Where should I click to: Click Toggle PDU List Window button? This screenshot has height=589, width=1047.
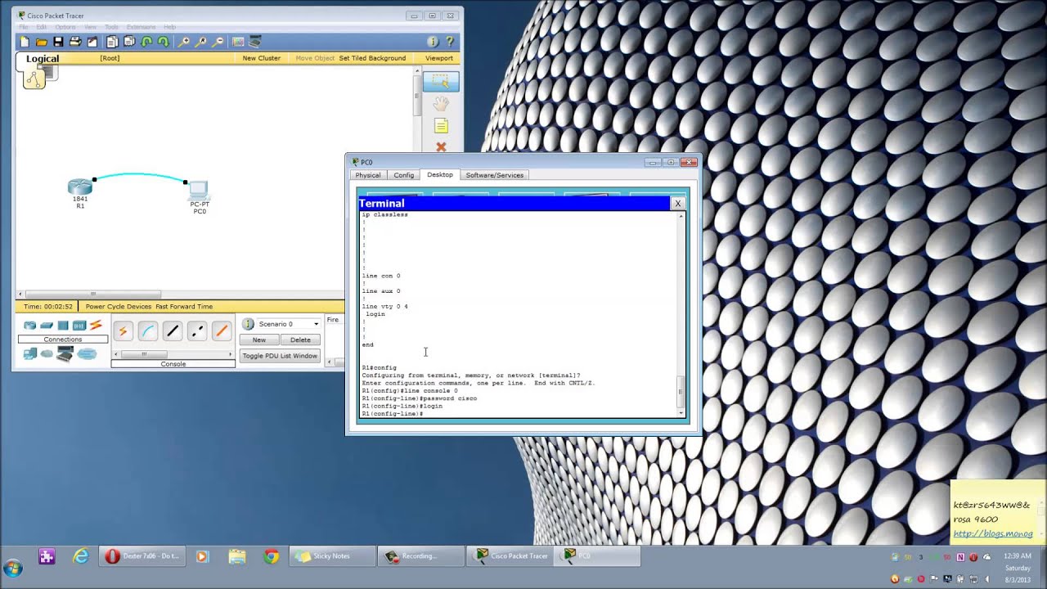280,356
